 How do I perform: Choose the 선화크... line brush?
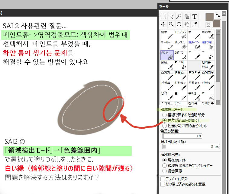pos(167,86)
